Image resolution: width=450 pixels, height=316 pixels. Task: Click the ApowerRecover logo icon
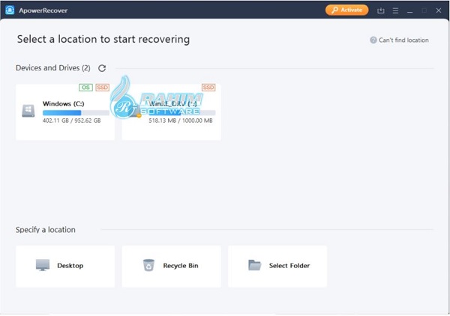(10, 10)
